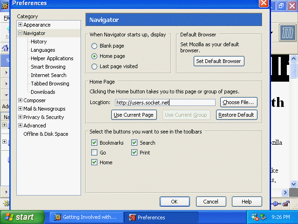Select Smart Browsing in category tree

[x=48, y=67]
